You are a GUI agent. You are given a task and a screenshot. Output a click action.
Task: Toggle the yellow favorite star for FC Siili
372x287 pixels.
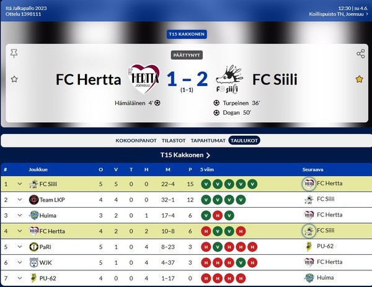[x=359, y=79]
